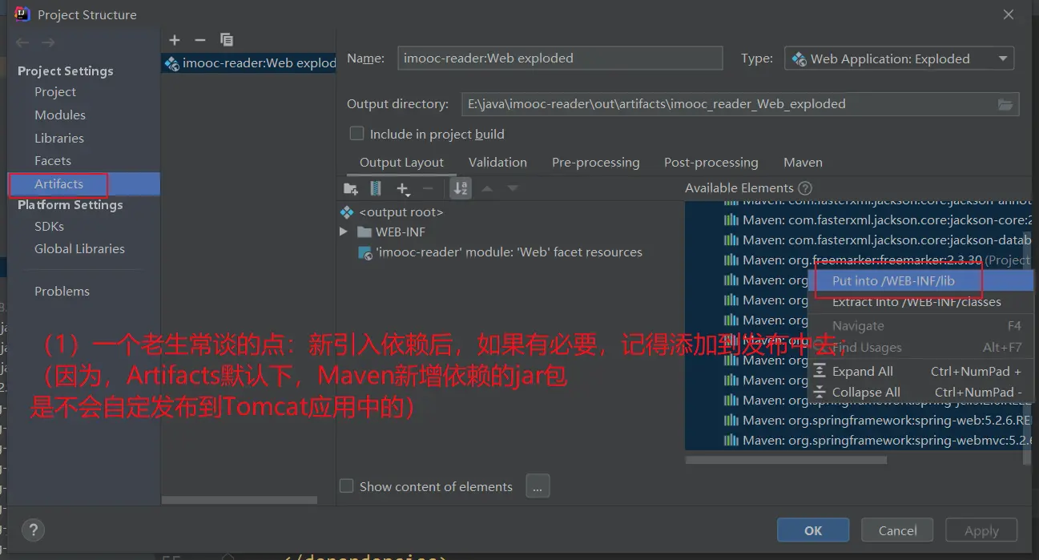1039x560 pixels.
Task: Go back with left arrow
Action: click(22, 42)
